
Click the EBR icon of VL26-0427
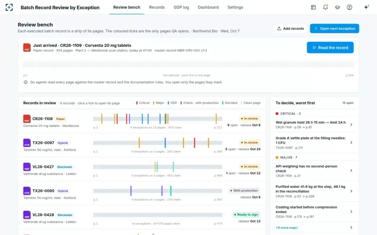click(27, 167)
